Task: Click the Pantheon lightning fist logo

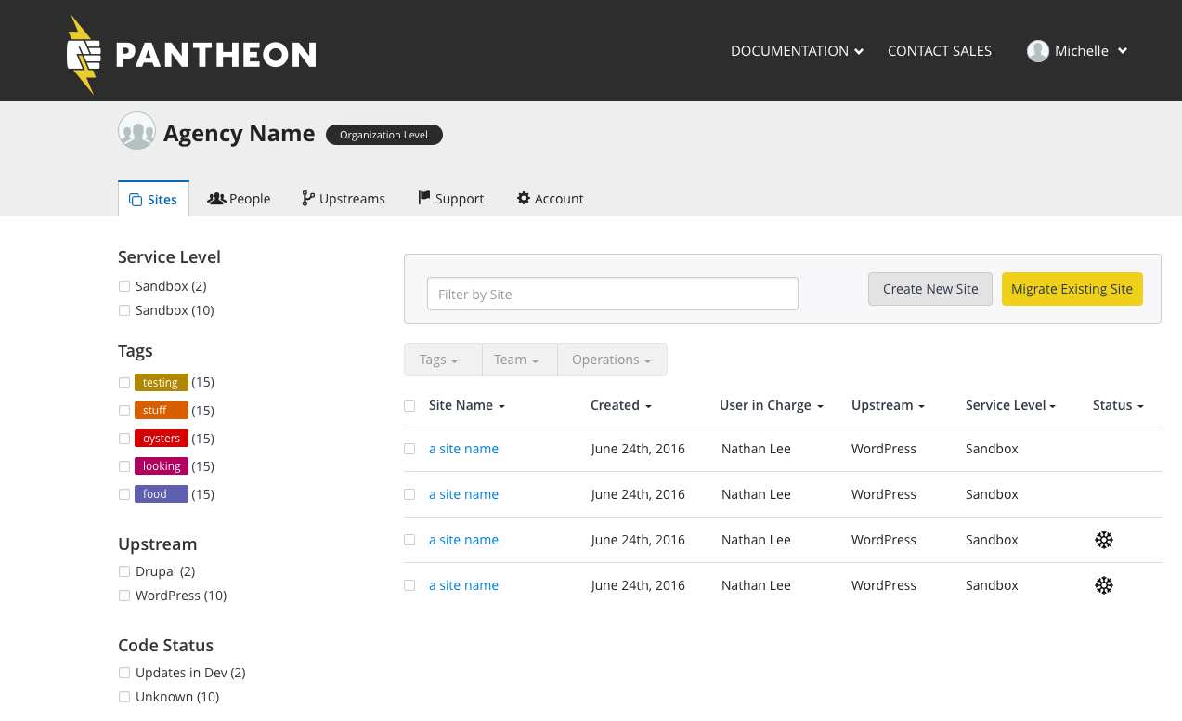Action: tap(84, 54)
